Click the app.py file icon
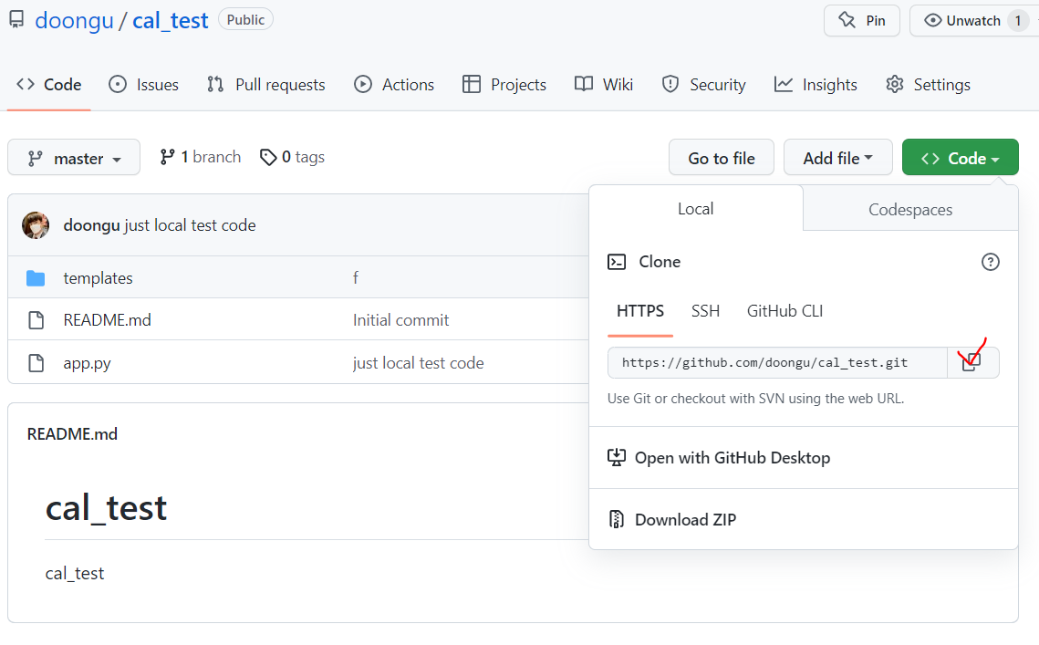 (36, 363)
